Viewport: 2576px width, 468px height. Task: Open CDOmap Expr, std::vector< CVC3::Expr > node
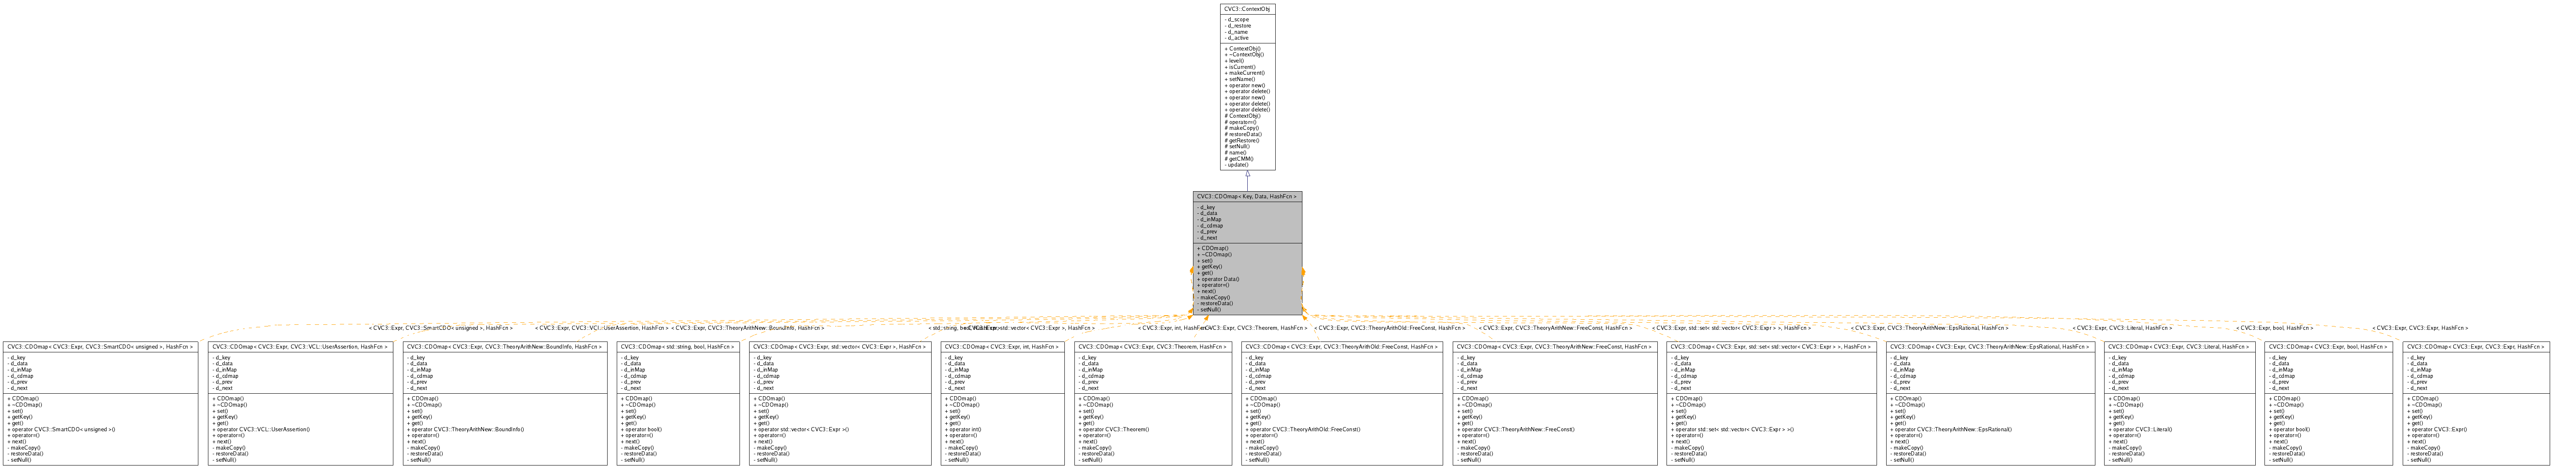[840, 346]
